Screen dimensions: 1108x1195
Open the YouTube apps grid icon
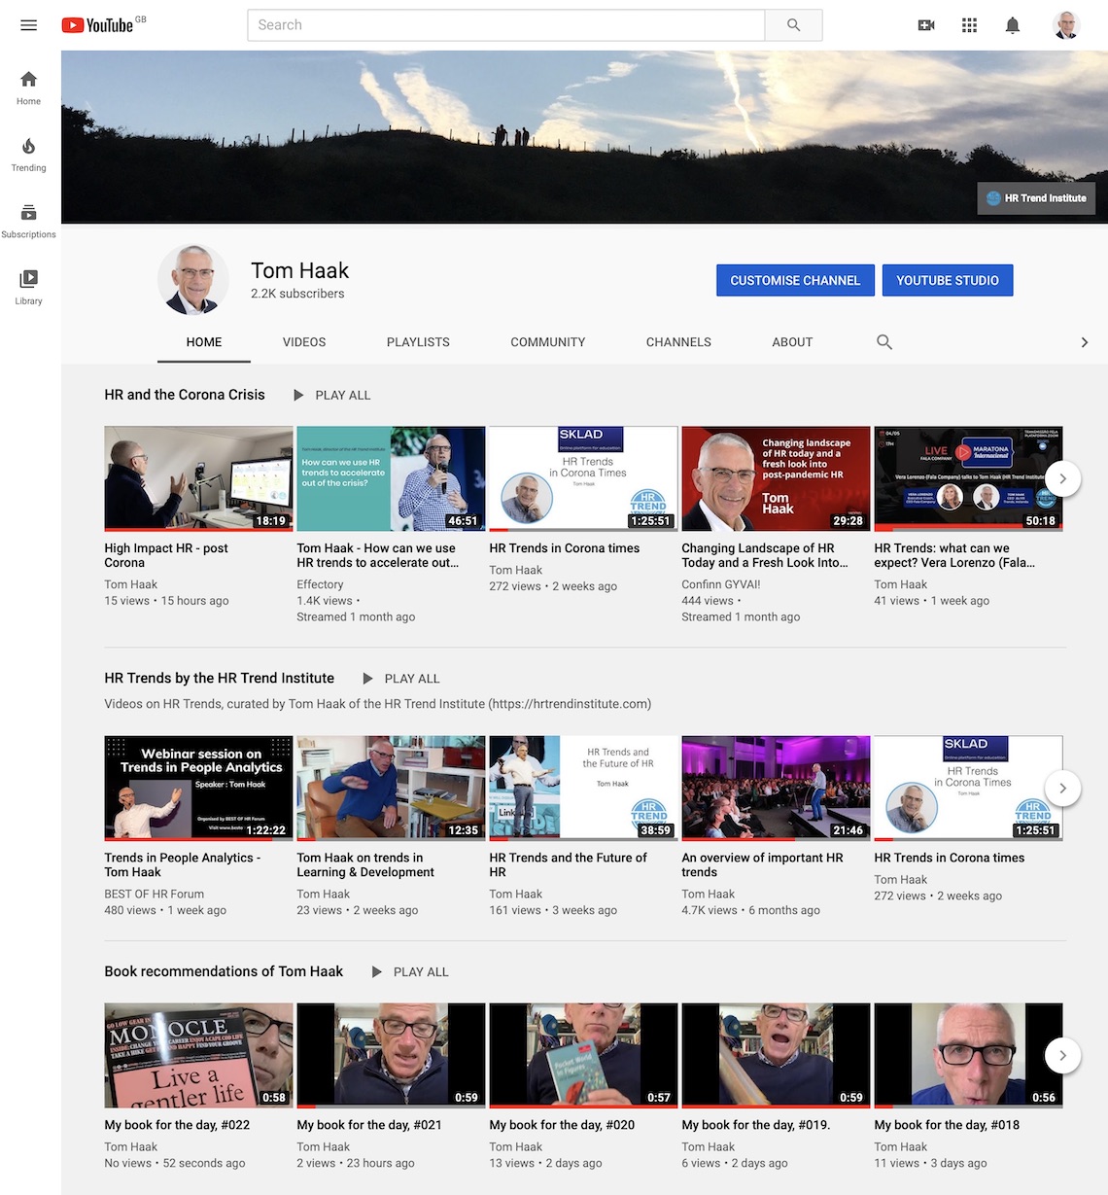click(969, 25)
